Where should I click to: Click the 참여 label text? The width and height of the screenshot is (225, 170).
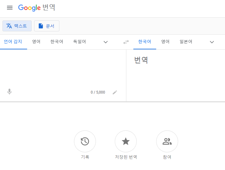coord(167,157)
